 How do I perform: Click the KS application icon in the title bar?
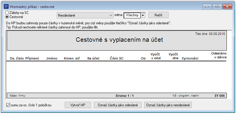tap(6, 7)
